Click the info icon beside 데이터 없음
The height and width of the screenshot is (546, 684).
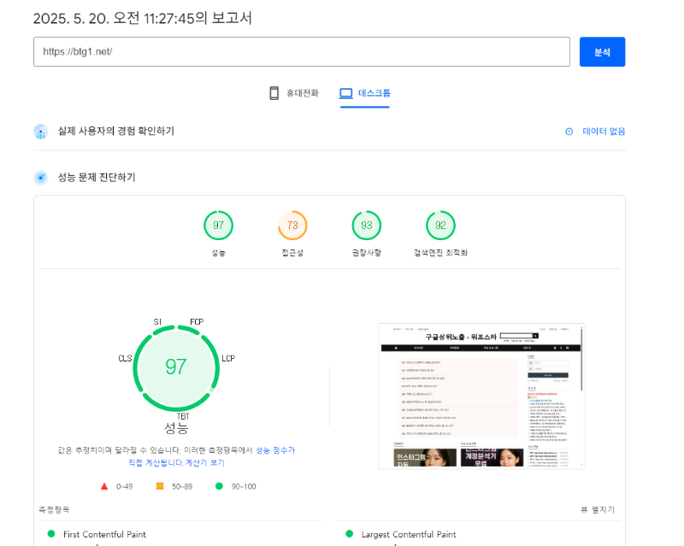coord(569,132)
